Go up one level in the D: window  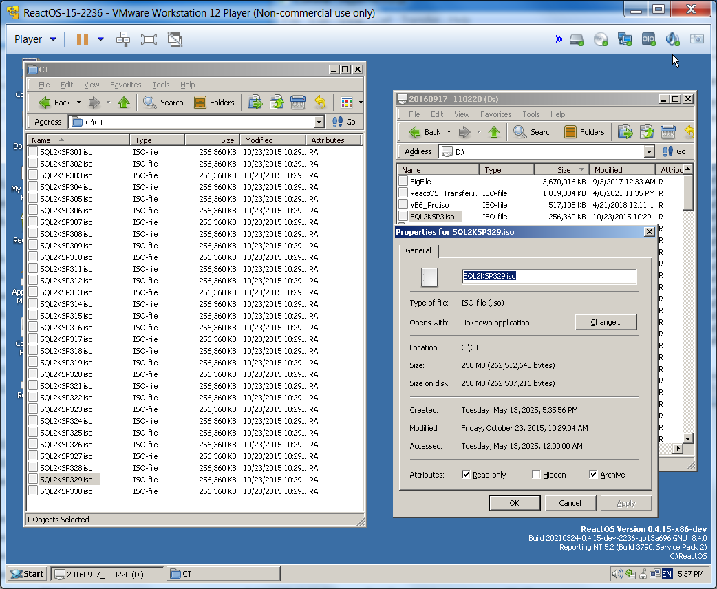(x=494, y=132)
